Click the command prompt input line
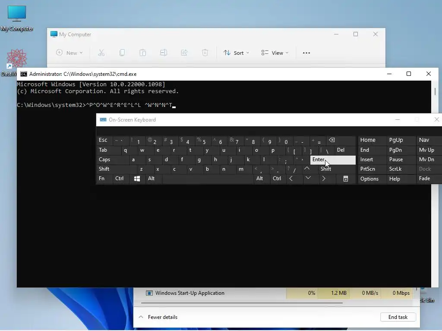 pos(96,105)
